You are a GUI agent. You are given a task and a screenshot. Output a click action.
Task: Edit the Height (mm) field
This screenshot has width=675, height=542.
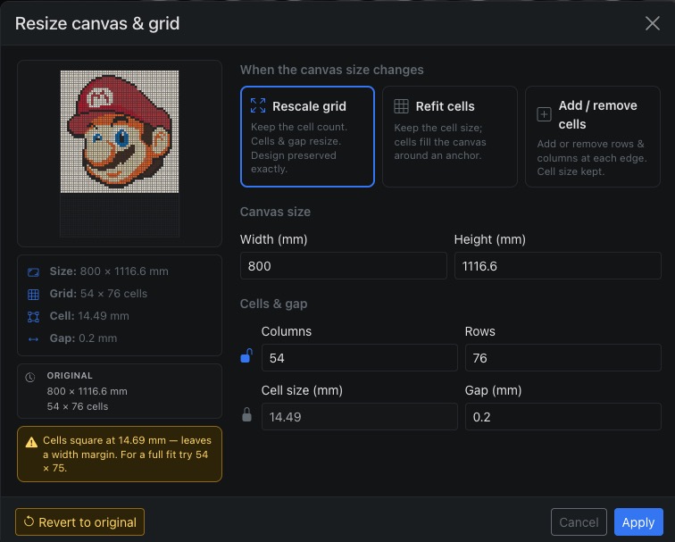click(557, 265)
